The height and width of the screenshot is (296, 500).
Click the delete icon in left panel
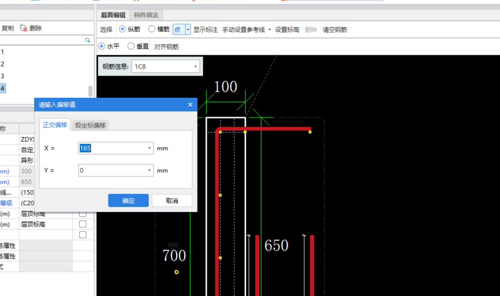point(23,28)
